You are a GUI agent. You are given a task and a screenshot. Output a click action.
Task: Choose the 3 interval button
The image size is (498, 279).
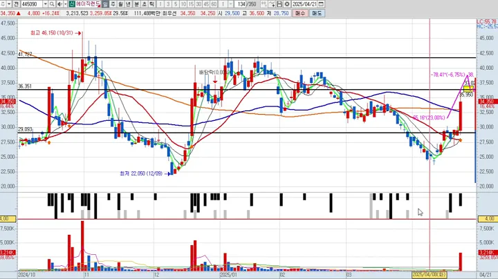click(168, 4)
